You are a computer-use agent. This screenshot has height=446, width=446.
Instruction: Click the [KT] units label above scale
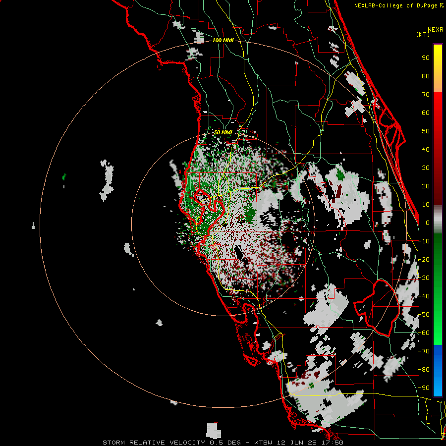pos(423,34)
